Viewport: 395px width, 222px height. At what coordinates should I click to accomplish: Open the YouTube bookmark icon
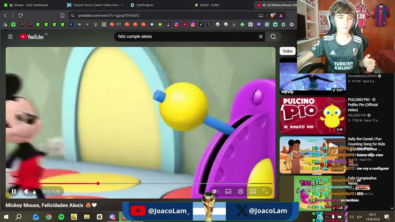coord(185,25)
